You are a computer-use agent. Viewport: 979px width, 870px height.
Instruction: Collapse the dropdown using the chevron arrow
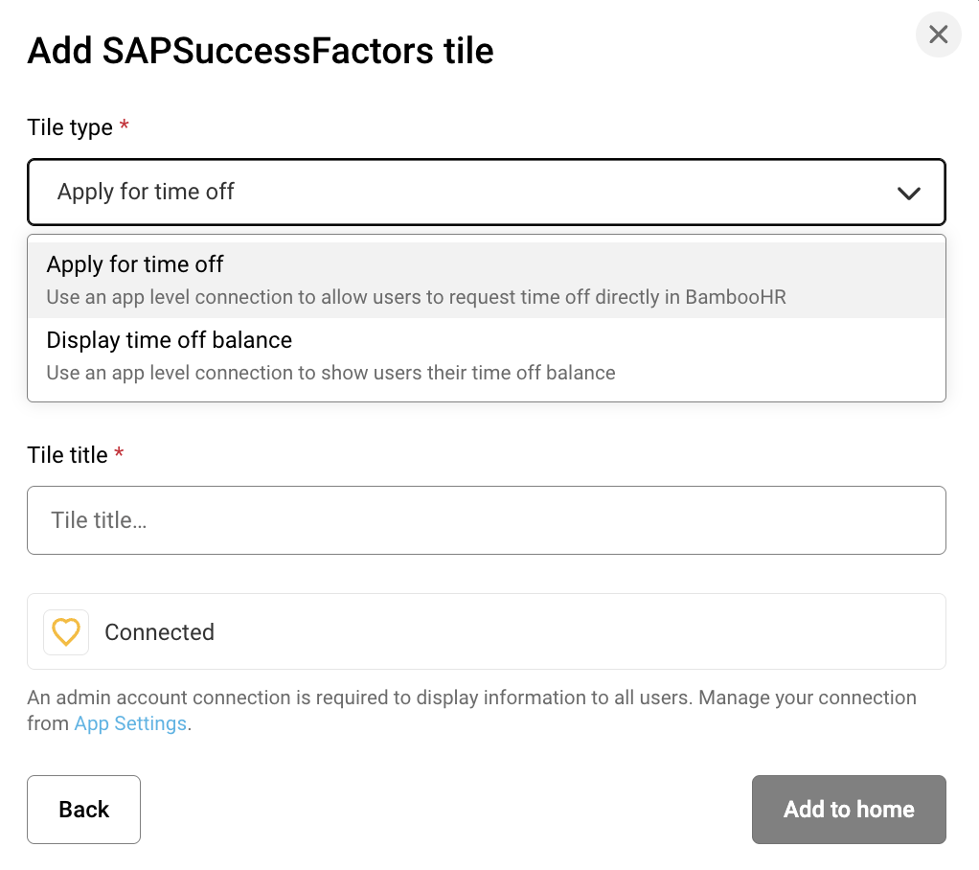pyautogui.click(x=908, y=193)
